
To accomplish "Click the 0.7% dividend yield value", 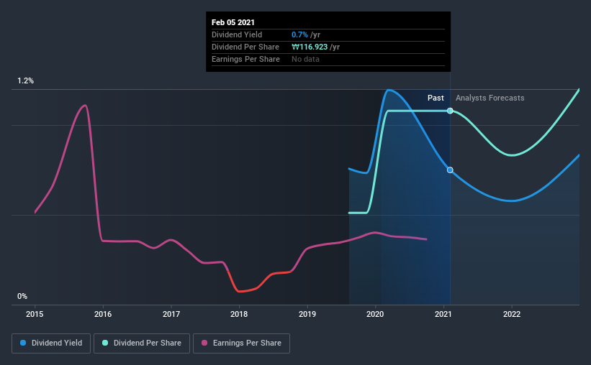I will 299,34.
